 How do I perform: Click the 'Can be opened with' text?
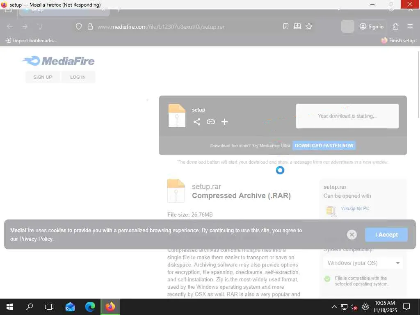(x=347, y=196)
